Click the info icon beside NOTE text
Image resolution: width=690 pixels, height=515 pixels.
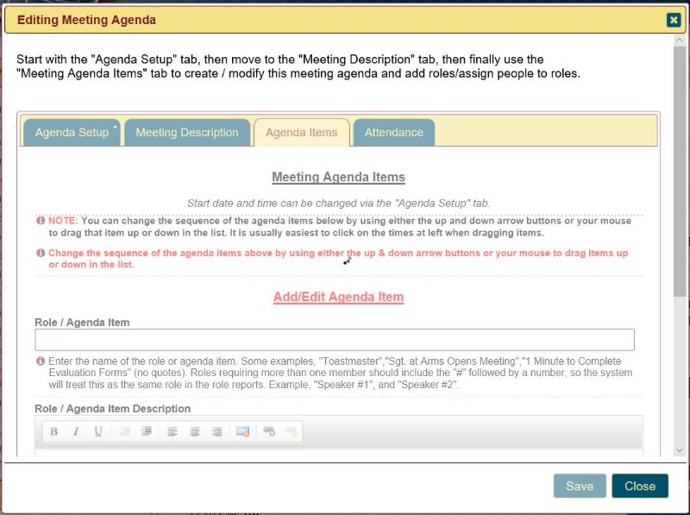point(41,221)
